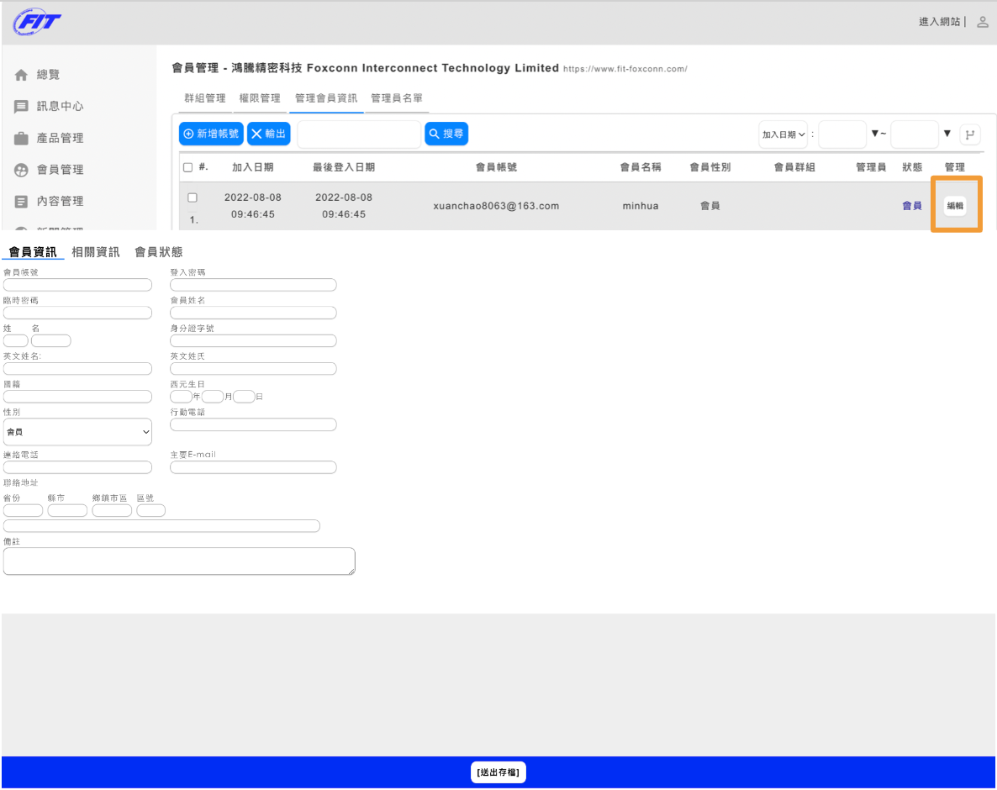The image size is (997, 790).
Task: Open 內容管理 in the sidebar
Action: (60, 201)
